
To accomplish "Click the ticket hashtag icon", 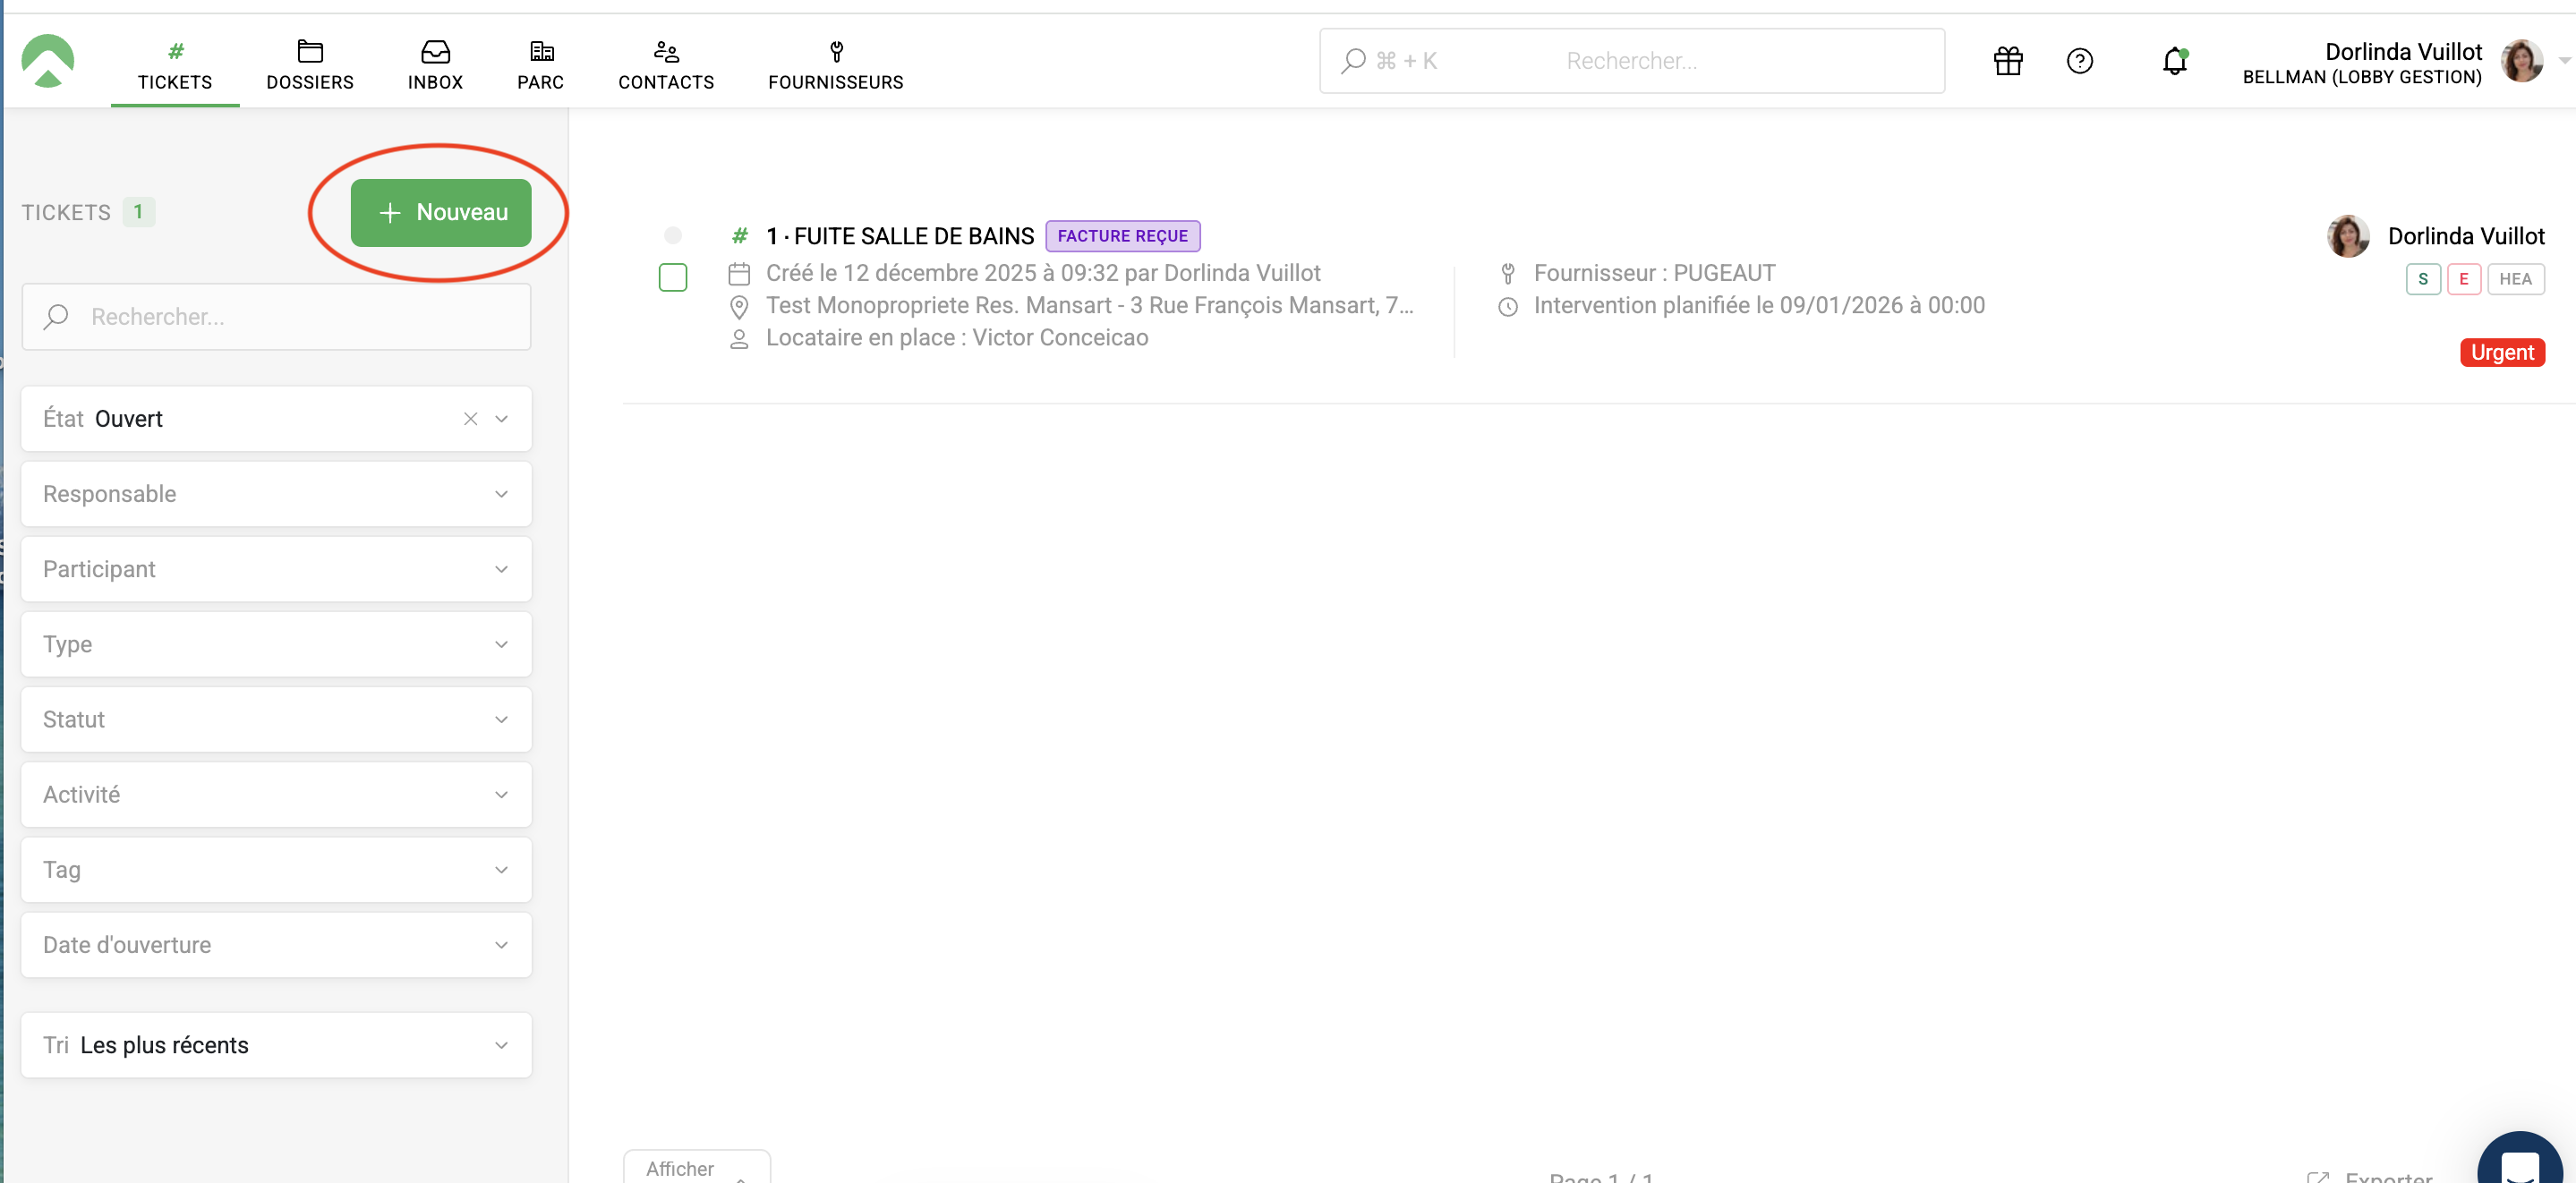I will point(739,236).
